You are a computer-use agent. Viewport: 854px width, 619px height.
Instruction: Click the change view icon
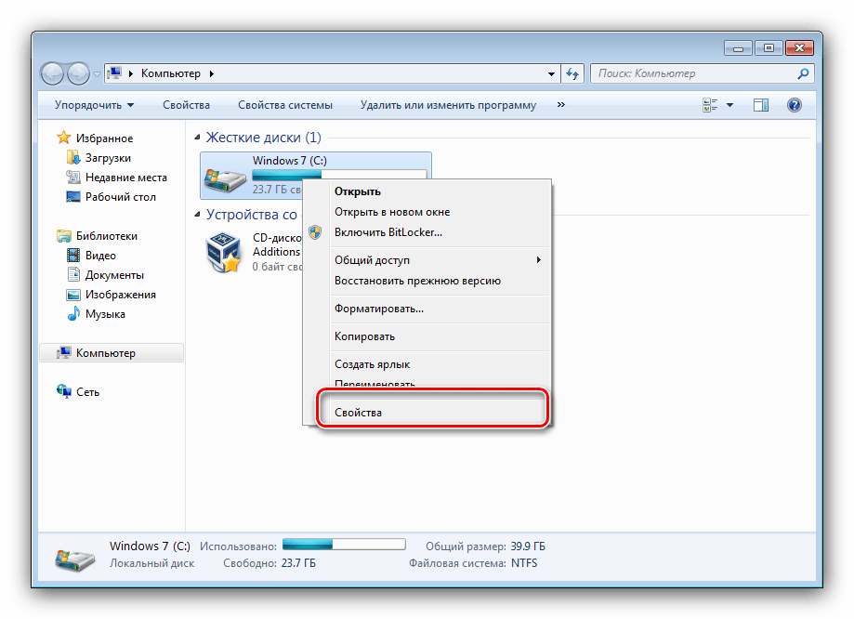[x=710, y=105]
